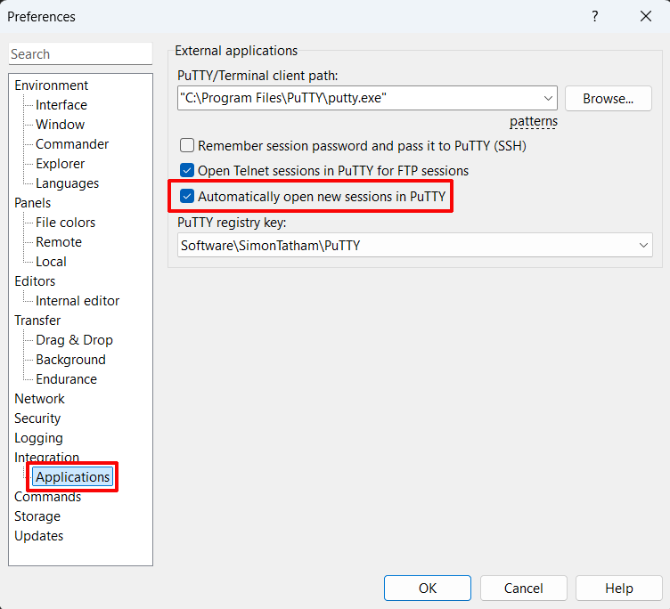Image resolution: width=670 pixels, height=609 pixels.
Task: Select File colors under Panels
Action: pos(65,223)
